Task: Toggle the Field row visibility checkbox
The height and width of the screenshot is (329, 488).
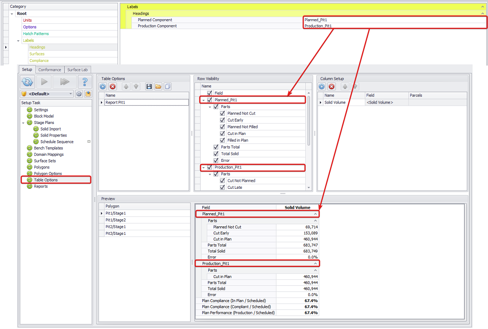Action: tap(210, 93)
